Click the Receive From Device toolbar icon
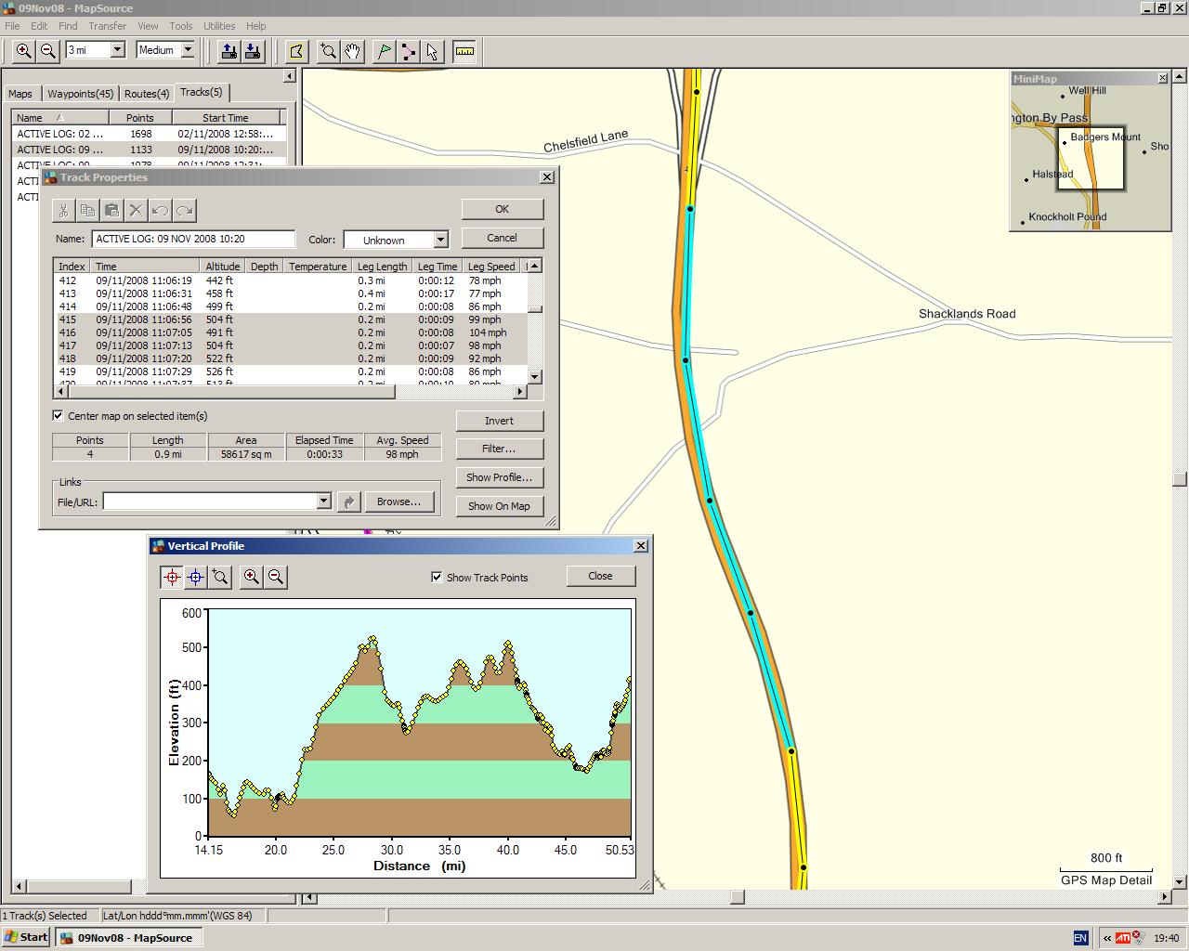Image resolution: width=1189 pixels, height=951 pixels. [253, 51]
